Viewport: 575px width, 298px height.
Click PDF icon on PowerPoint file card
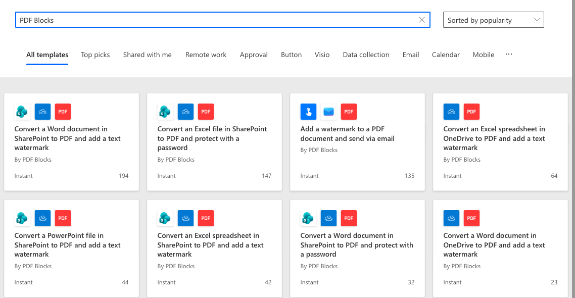(x=63, y=218)
